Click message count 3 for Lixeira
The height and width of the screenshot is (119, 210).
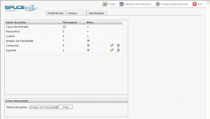(x=63, y=36)
